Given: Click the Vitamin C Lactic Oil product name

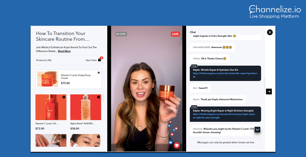Looking at the screenshot, I should (47, 123).
